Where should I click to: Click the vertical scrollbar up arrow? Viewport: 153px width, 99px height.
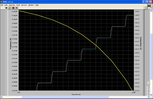click(x=151, y=11)
